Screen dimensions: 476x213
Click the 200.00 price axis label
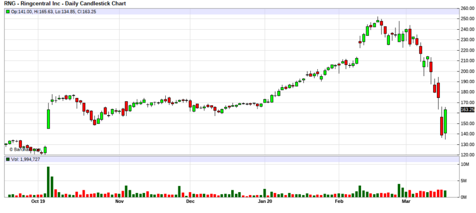click(x=468, y=71)
